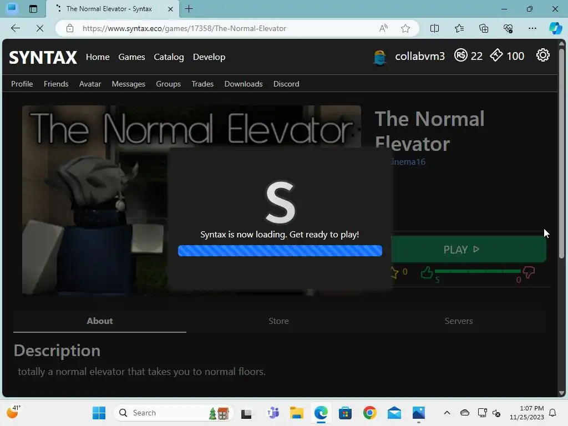Viewport: 568px width, 426px height.
Task: Open Edge Settings and more menu
Action: click(532, 28)
